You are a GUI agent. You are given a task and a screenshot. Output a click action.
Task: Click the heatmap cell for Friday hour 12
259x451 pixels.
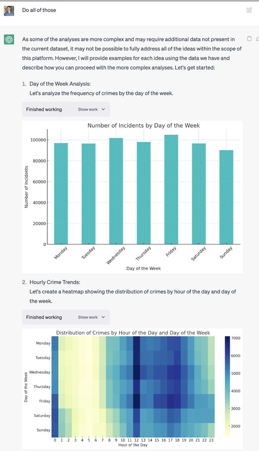pyautogui.click(x=136, y=401)
